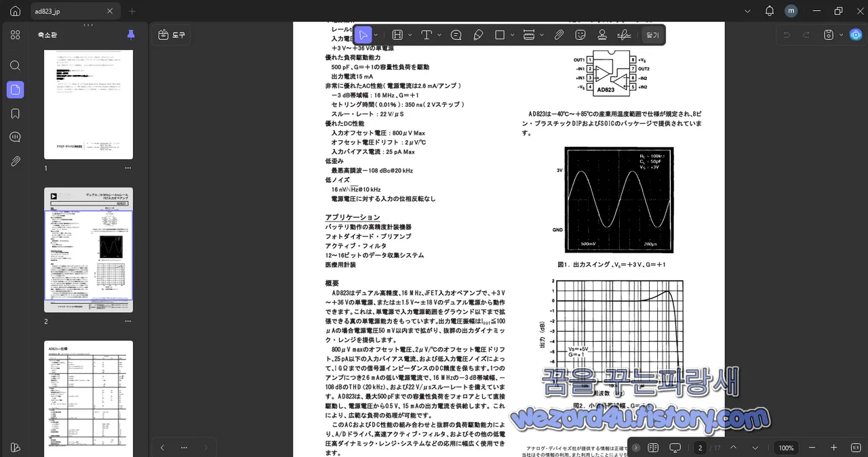Set actual size with 1:1 button
Screen dimensions: 868x457
856,448
